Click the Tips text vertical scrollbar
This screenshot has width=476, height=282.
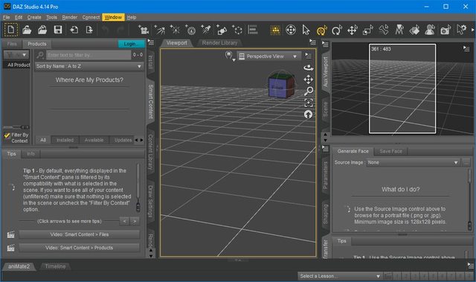138,188
